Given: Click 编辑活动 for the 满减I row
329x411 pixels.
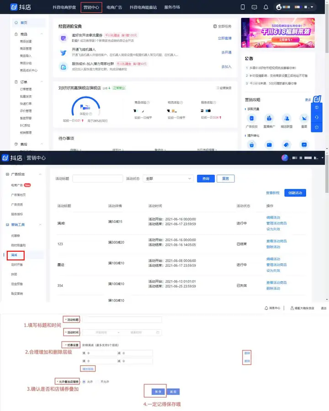Looking at the screenshot, I should click(273, 217).
